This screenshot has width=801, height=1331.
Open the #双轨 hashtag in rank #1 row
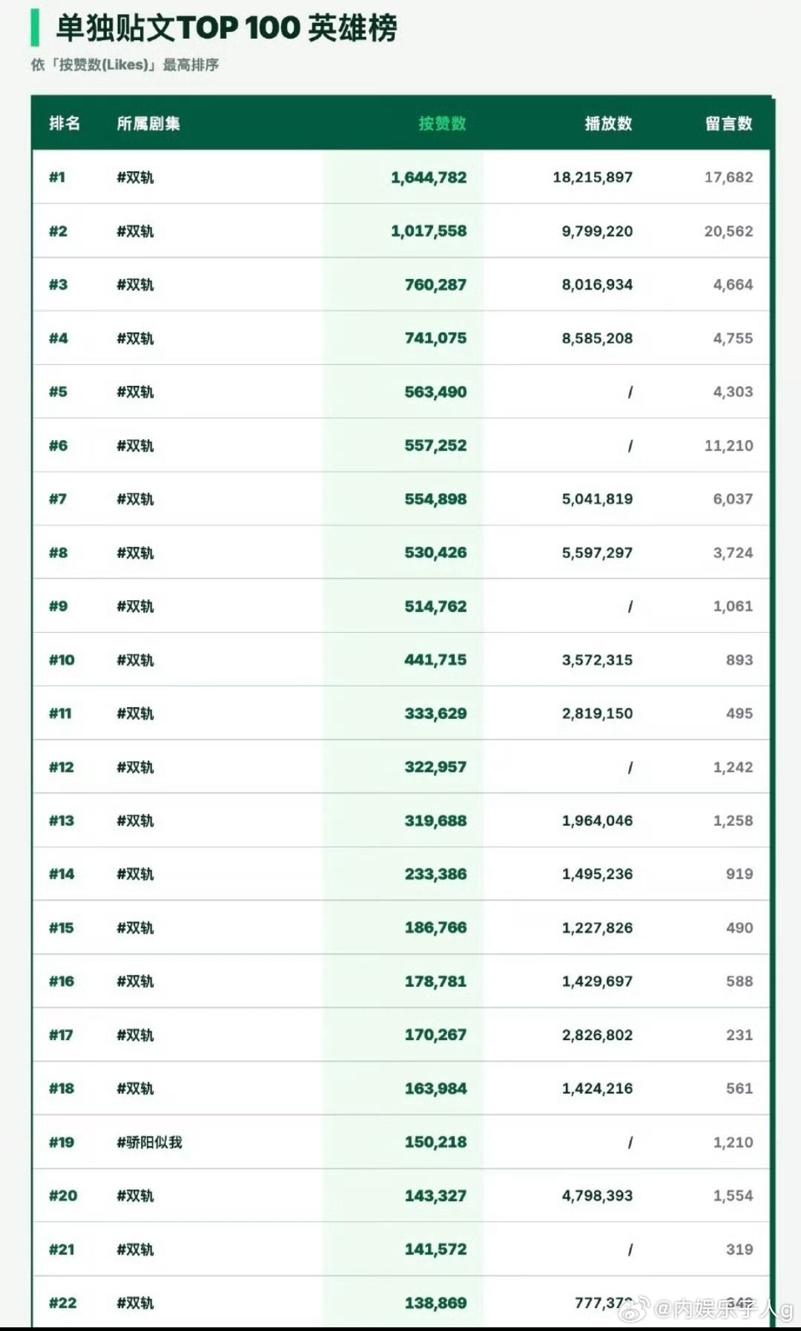click(x=135, y=177)
